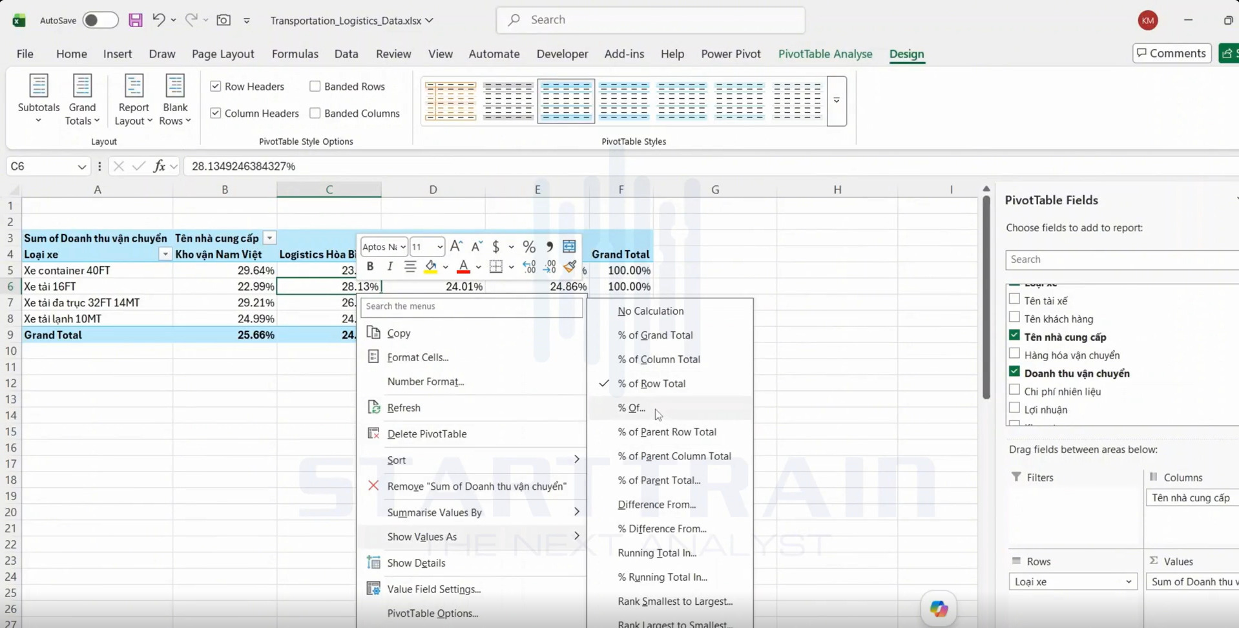The image size is (1239, 628).
Task: Click the Comments button
Action: click(1172, 53)
